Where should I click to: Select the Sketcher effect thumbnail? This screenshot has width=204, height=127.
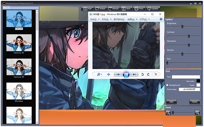(x=19, y=91)
